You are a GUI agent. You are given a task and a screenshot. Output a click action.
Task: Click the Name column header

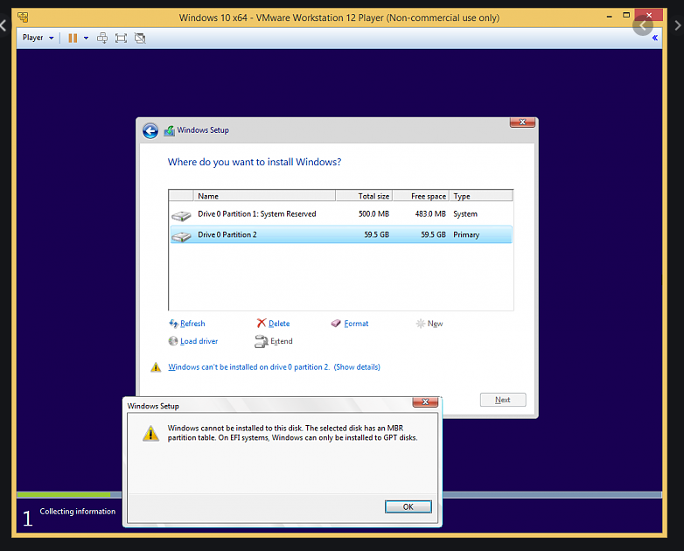(264, 196)
